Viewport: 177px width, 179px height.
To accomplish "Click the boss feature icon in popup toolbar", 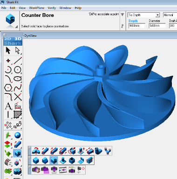I will 63,160.
